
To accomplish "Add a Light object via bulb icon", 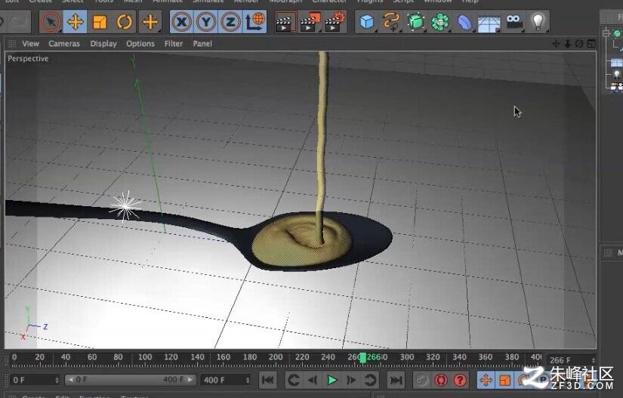I will tap(538, 21).
